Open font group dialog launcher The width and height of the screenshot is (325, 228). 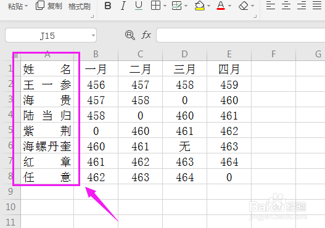255,17
